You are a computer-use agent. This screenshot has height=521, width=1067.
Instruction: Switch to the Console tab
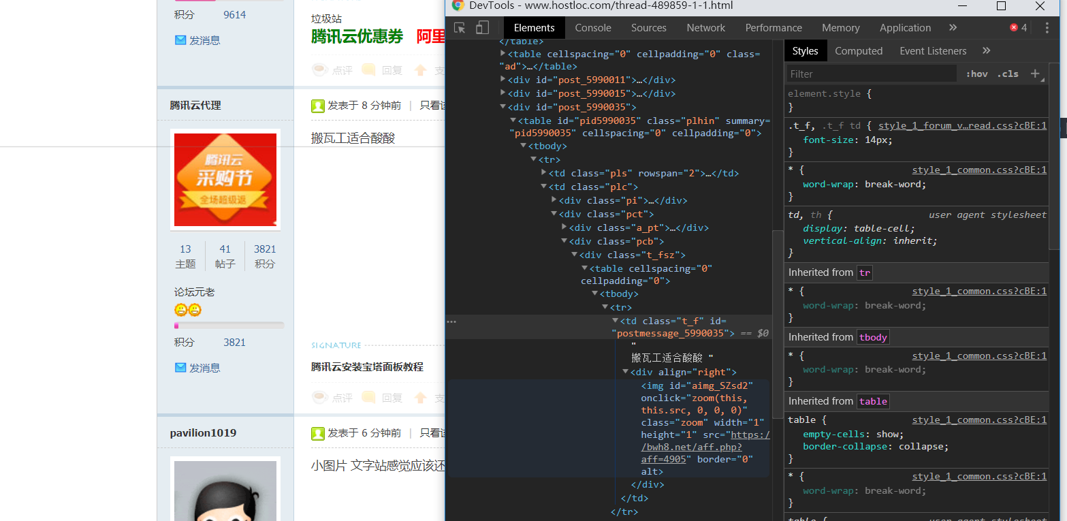(592, 28)
